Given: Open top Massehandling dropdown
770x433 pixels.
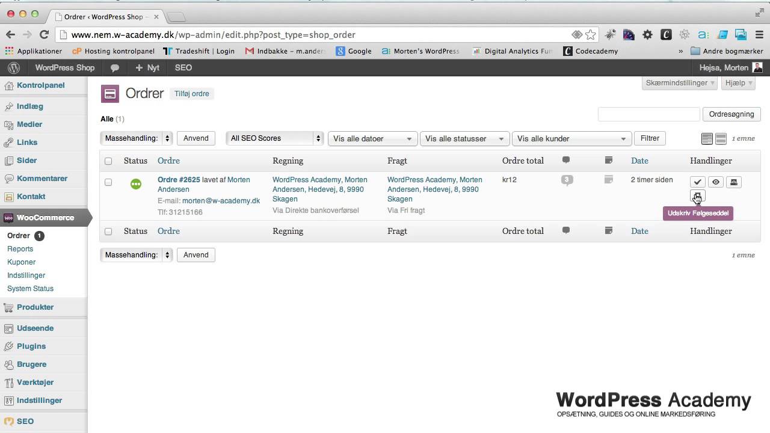Looking at the screenshot, I should pyautogui.click(x=137, y=138).
